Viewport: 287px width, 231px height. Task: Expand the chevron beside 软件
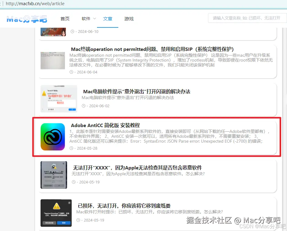tap(95, 19)
